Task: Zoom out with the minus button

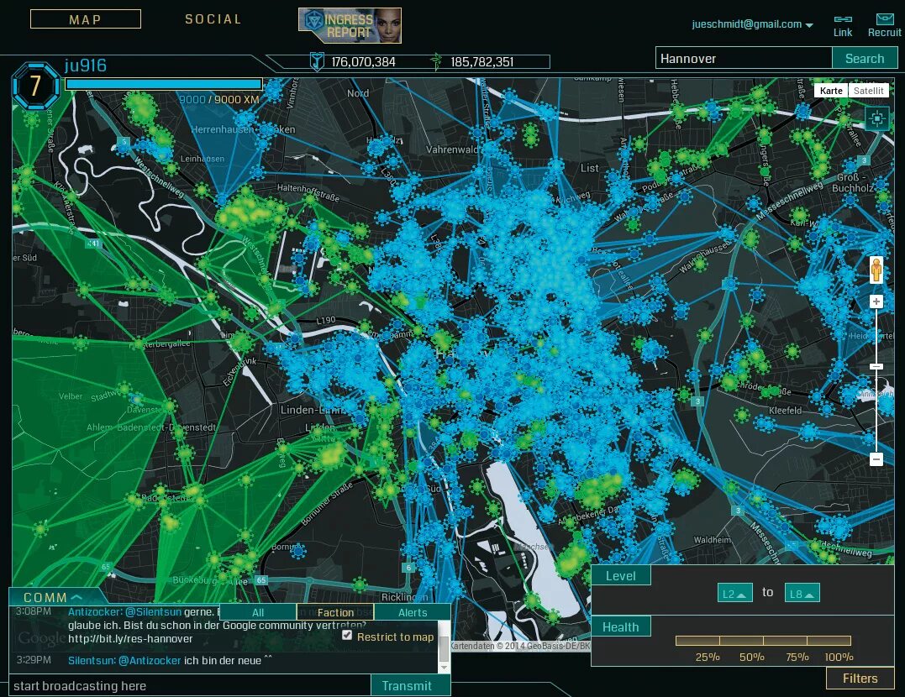Action: (876, 459)
